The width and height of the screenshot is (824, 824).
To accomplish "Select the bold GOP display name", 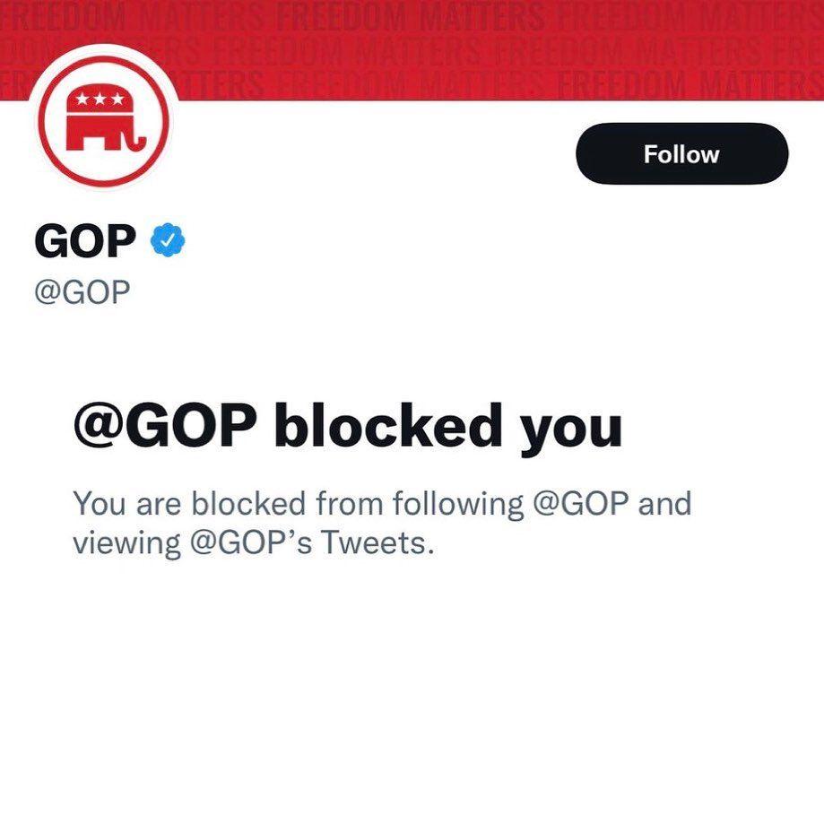I will click(x=85, y=240).
